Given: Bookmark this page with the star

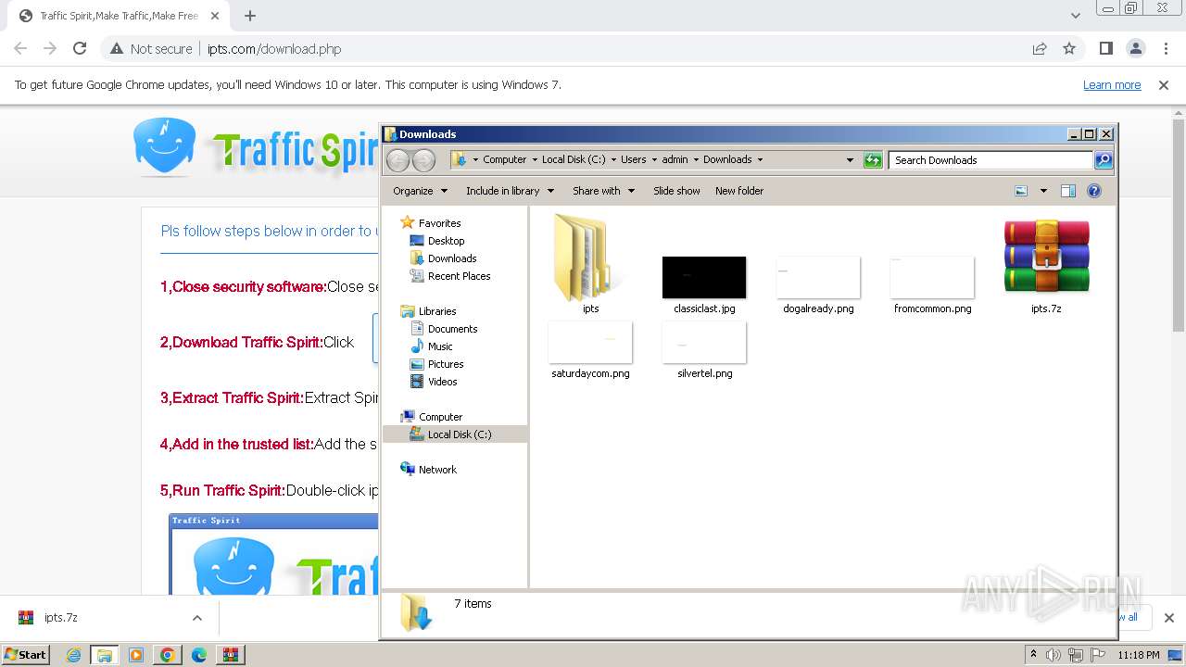Looking at the screenshot, I should [x=1069, y=49].
